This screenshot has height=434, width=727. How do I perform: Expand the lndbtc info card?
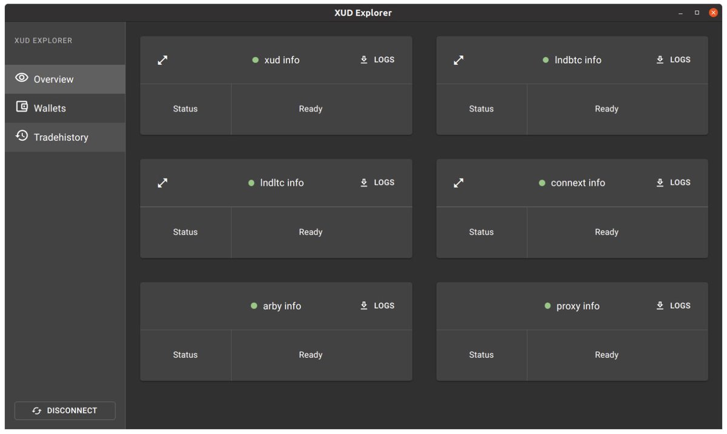click(459, 60)
